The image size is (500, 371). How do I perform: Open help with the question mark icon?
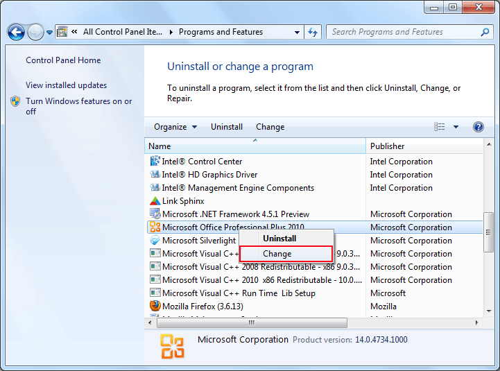tap(479, 127)
